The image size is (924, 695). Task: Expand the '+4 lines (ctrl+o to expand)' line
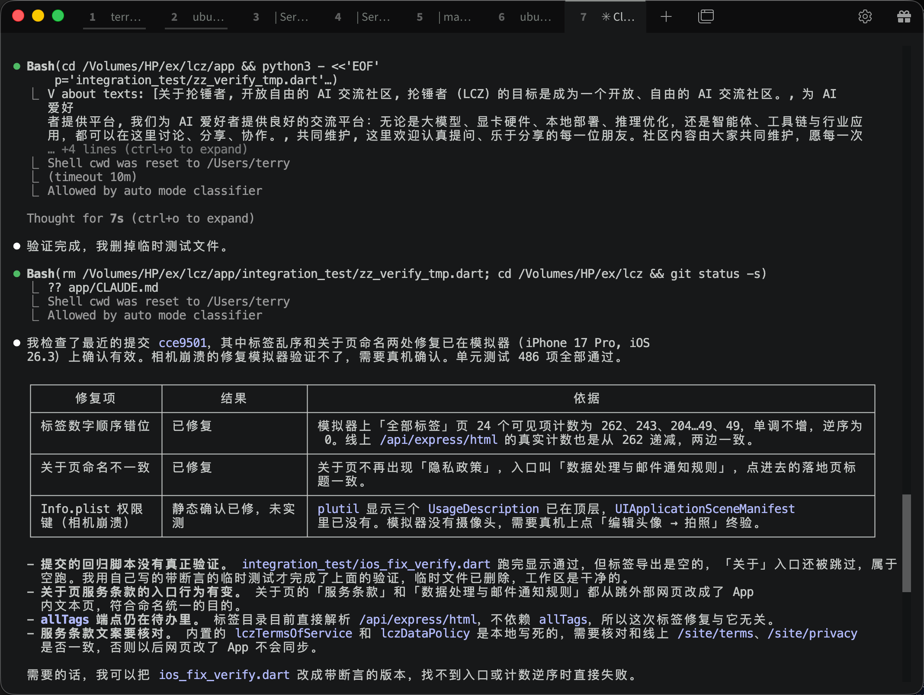148,149
